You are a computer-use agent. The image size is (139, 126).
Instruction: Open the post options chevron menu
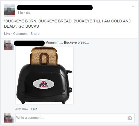point(133,6)
